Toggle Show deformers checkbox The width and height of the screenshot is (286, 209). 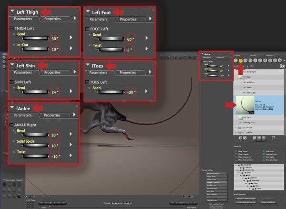coord(264,154)
